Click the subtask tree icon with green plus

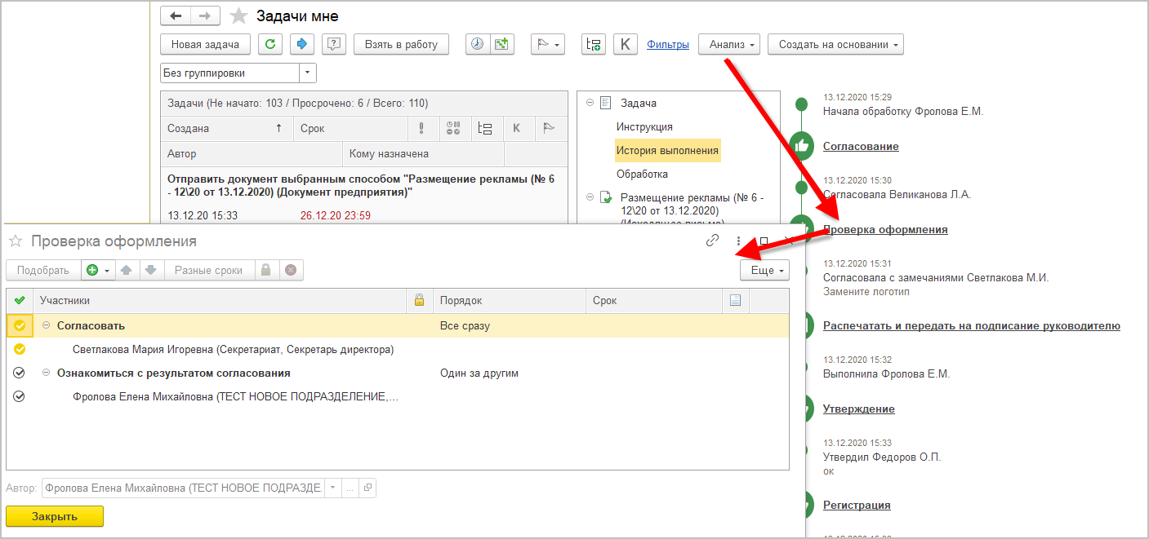[594, 44]
